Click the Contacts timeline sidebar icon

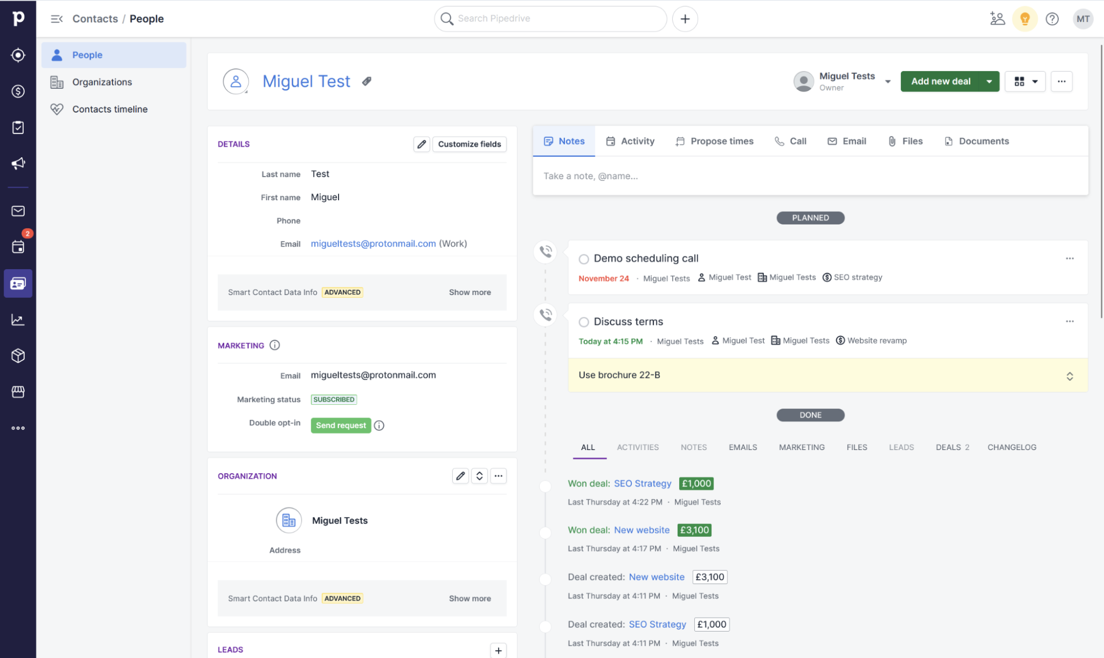(x=57, y=109)
